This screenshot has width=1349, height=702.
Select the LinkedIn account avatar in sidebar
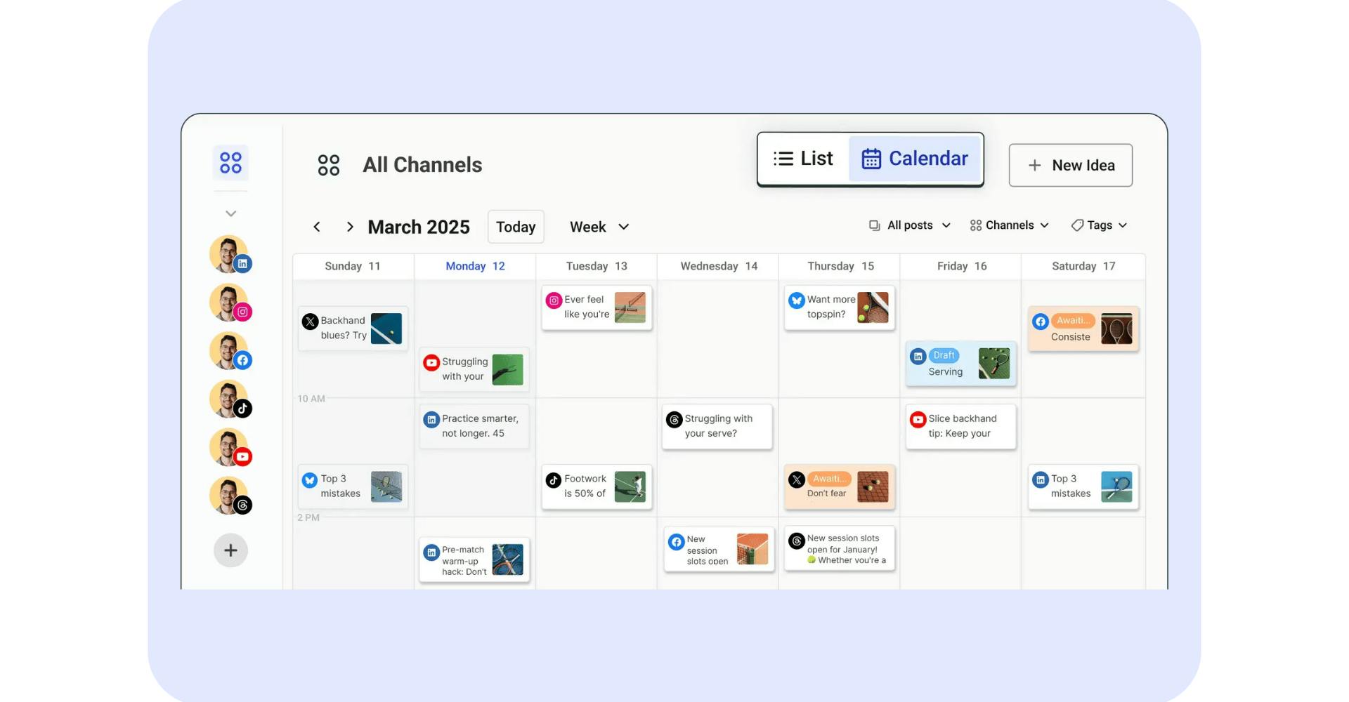pos(230,254)
